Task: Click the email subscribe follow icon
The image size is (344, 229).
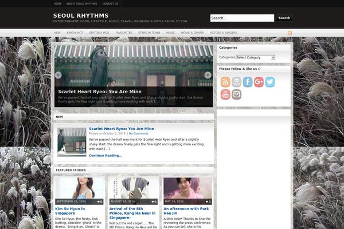Action: click(x=236, y=82)
